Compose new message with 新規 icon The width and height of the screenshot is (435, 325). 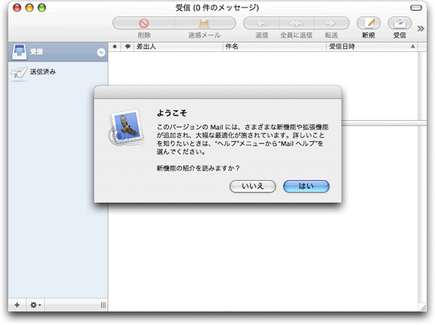tap(368, 23)
